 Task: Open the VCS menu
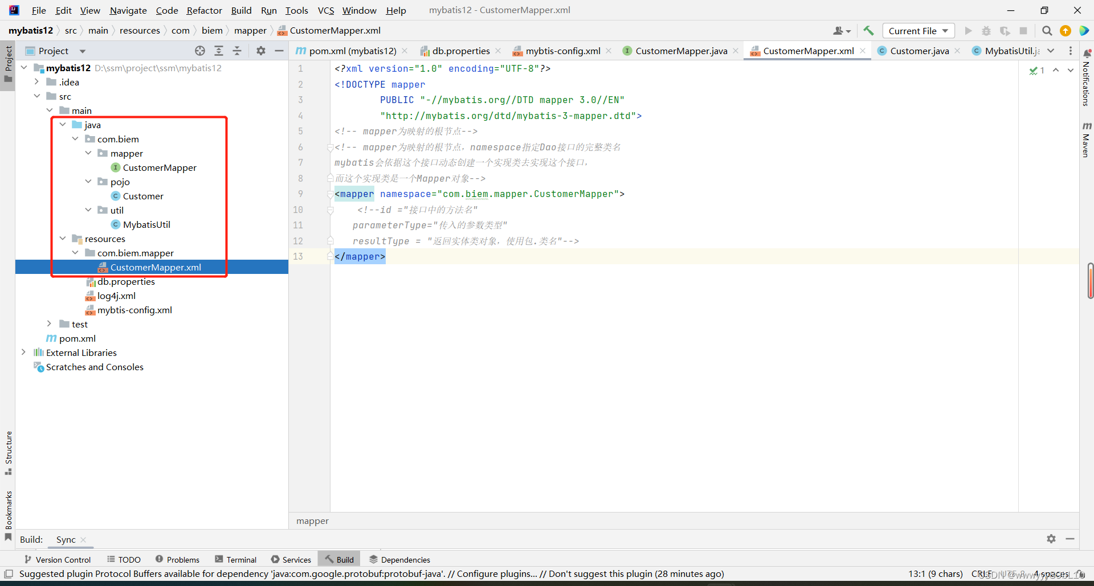pyautogui.click(x=325, y=10)
